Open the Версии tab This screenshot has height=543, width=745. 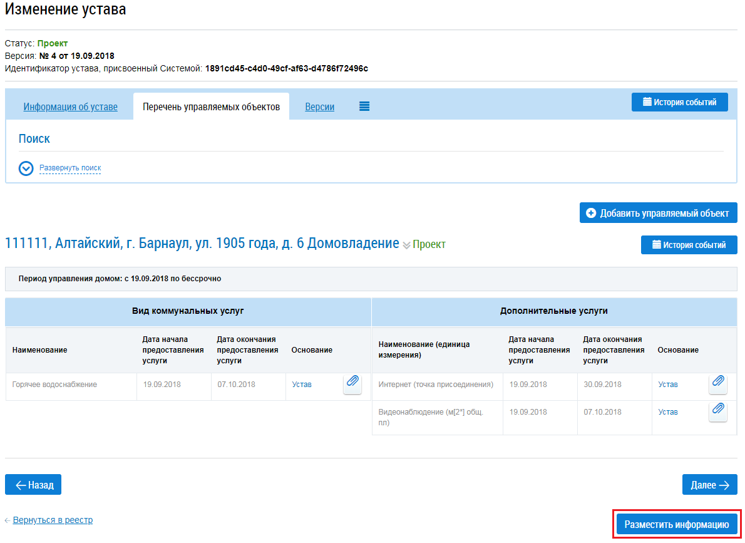tap(320, 107)
